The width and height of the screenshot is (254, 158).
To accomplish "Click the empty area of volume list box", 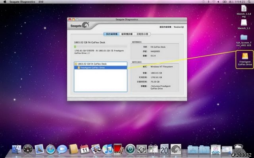I will 100,81.
